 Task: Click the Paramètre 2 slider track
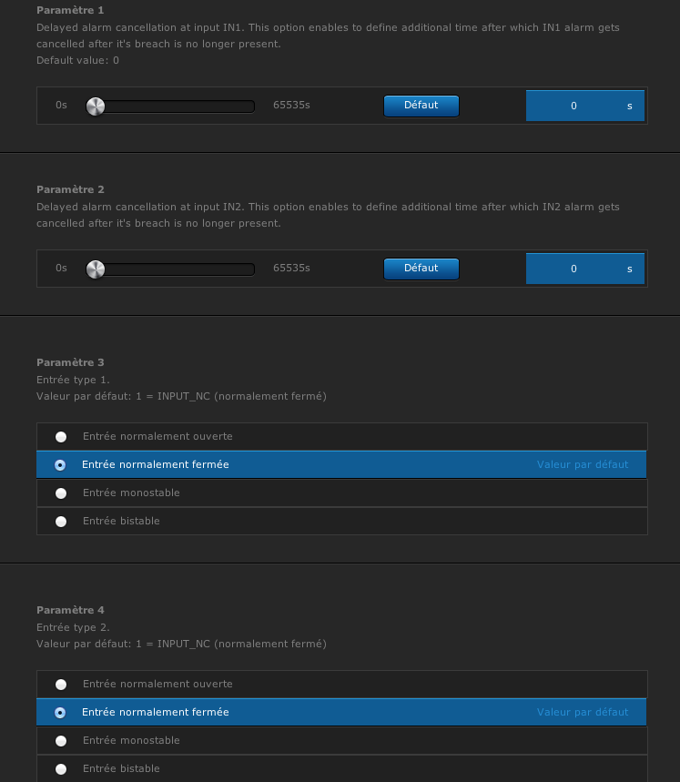click(171, 269)
